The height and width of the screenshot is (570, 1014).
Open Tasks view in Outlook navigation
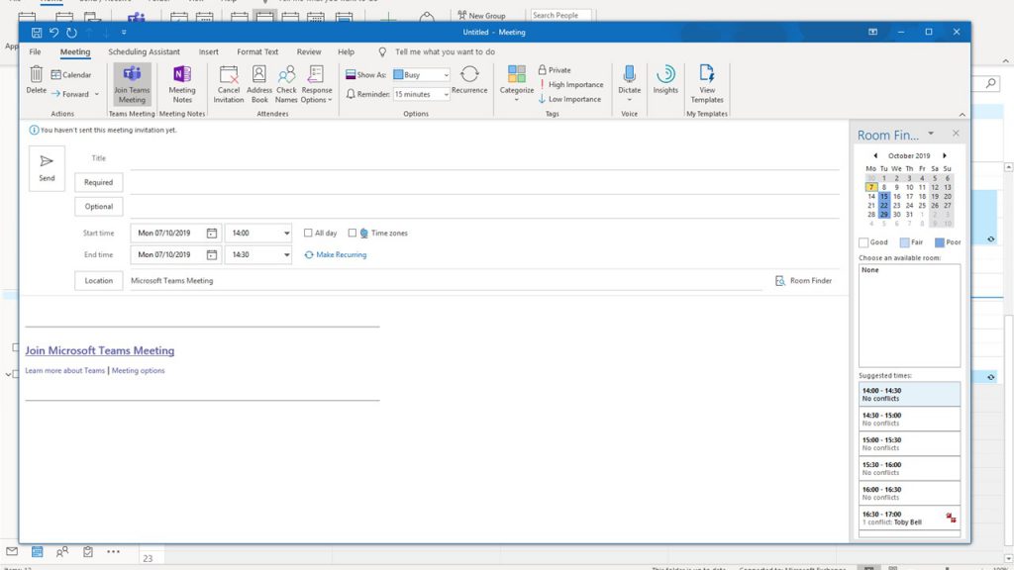click(87, 551)
